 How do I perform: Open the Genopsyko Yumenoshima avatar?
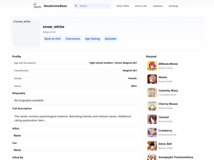pyautogui.click(x=152, y=157)
